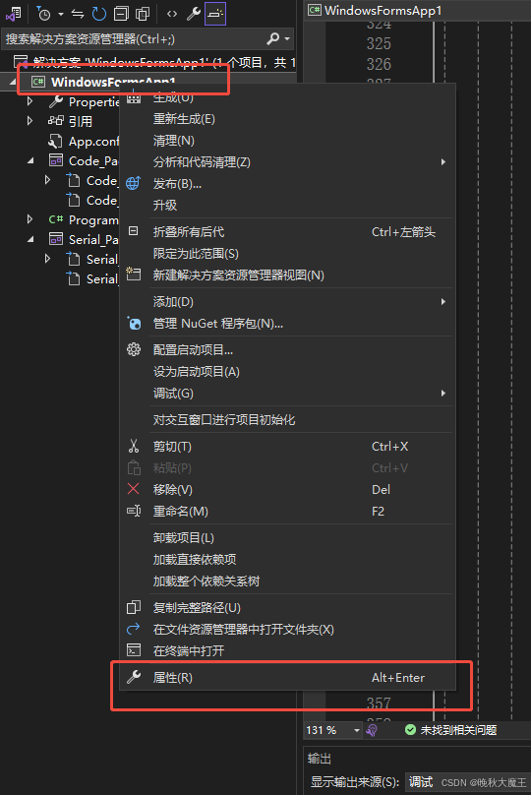Toggle the Show All Files icon

coord(143,14)
